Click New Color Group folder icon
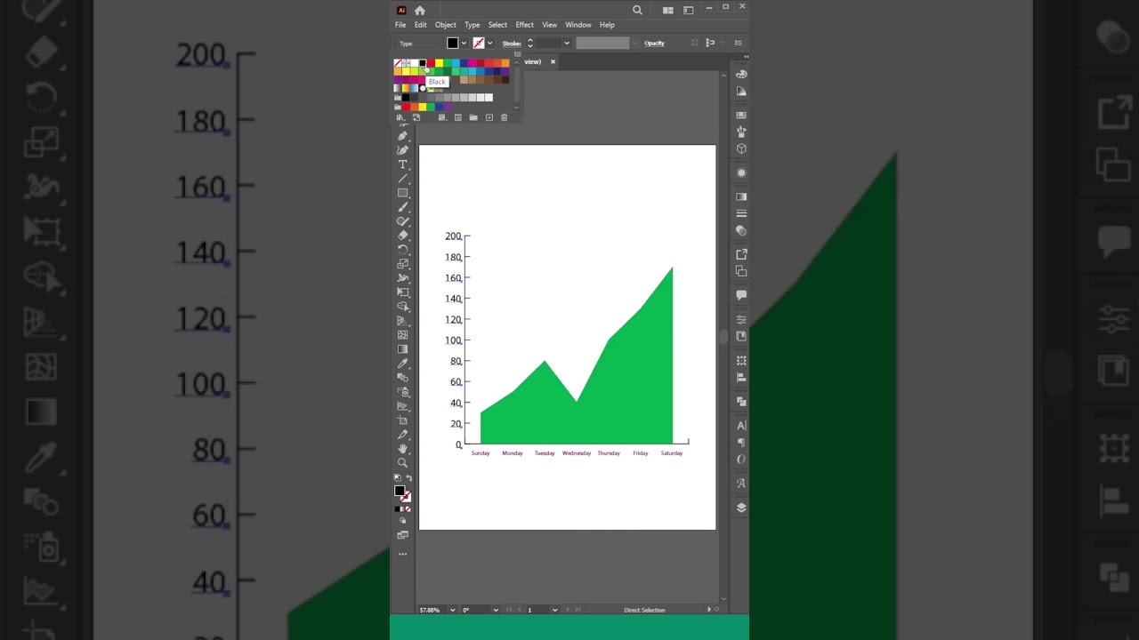The height and width of the screenshot is (640, 1139). click(x=473, y=117)
